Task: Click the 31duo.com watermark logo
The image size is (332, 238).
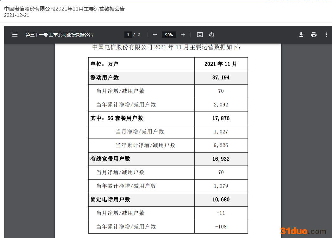Action: [303, 231]
